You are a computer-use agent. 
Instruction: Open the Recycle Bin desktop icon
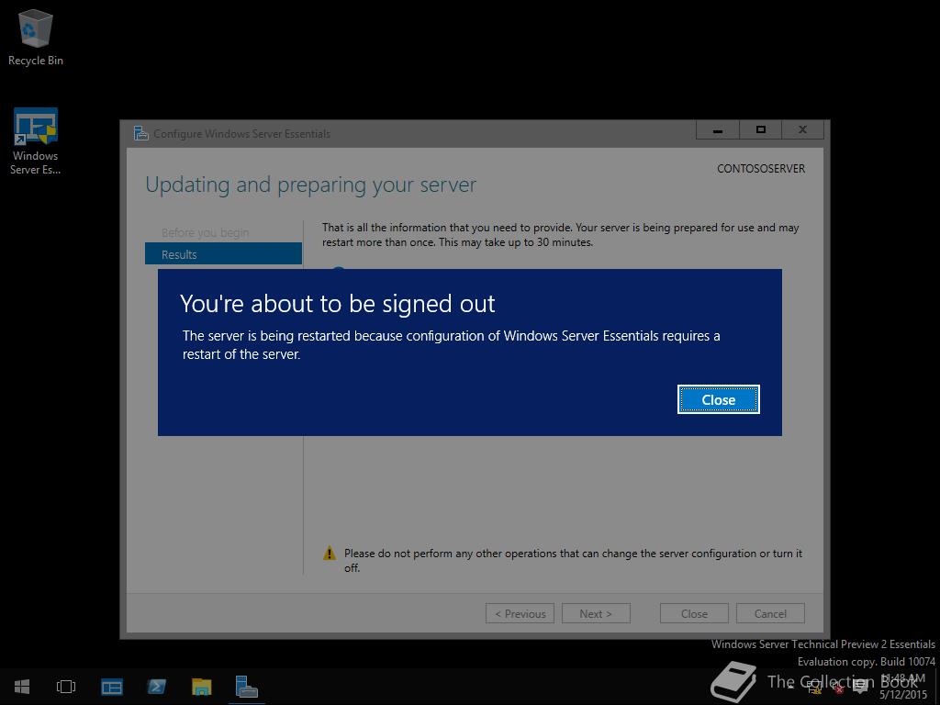click(36, 38)
